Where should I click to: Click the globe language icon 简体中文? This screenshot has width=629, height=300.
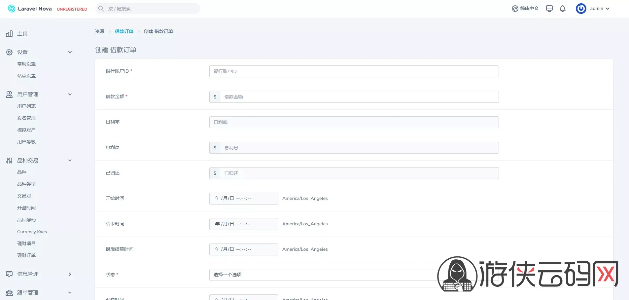[x=515, y=9]
